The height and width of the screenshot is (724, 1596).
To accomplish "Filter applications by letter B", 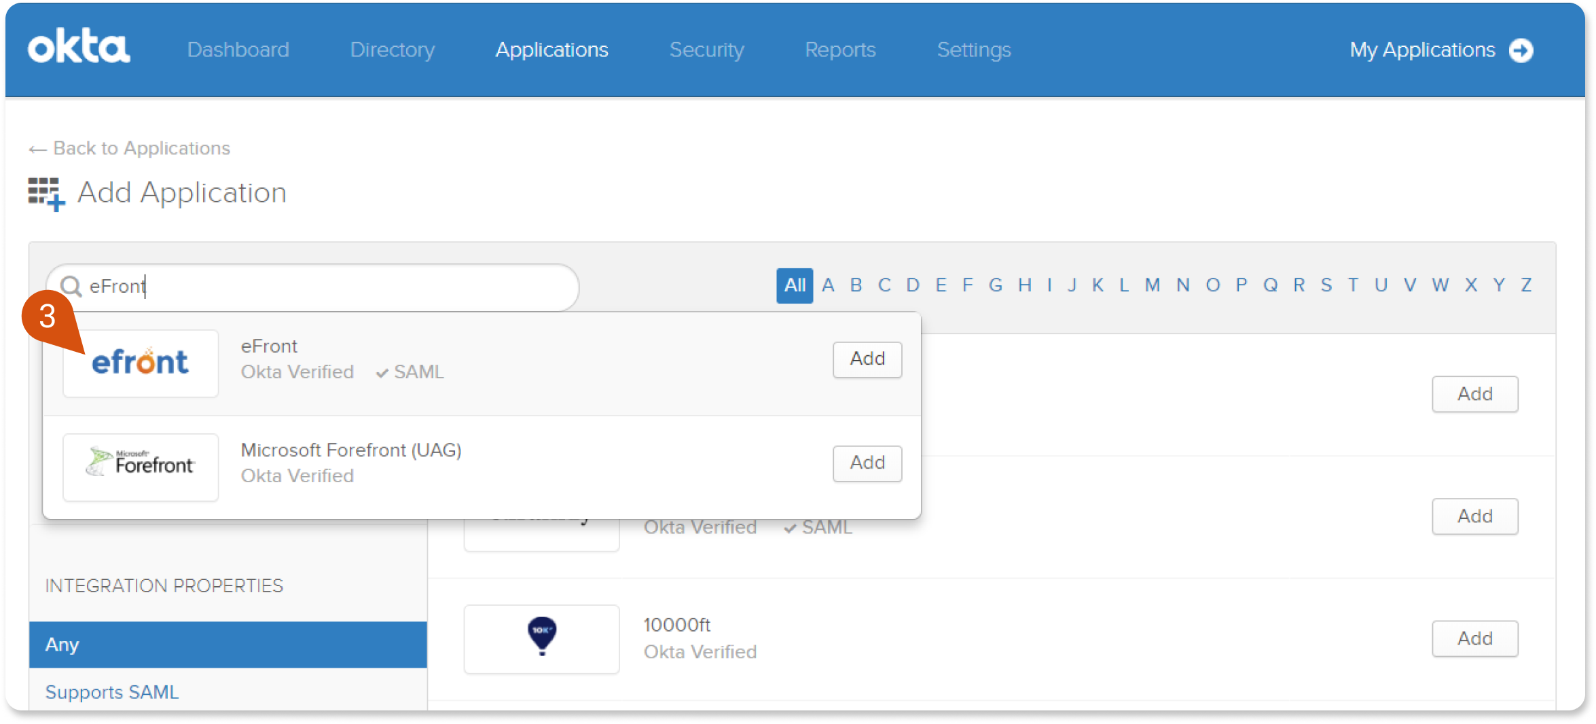I will pos(856,285).
